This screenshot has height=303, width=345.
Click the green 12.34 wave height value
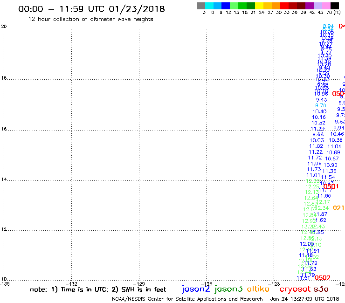pos(323,208)
